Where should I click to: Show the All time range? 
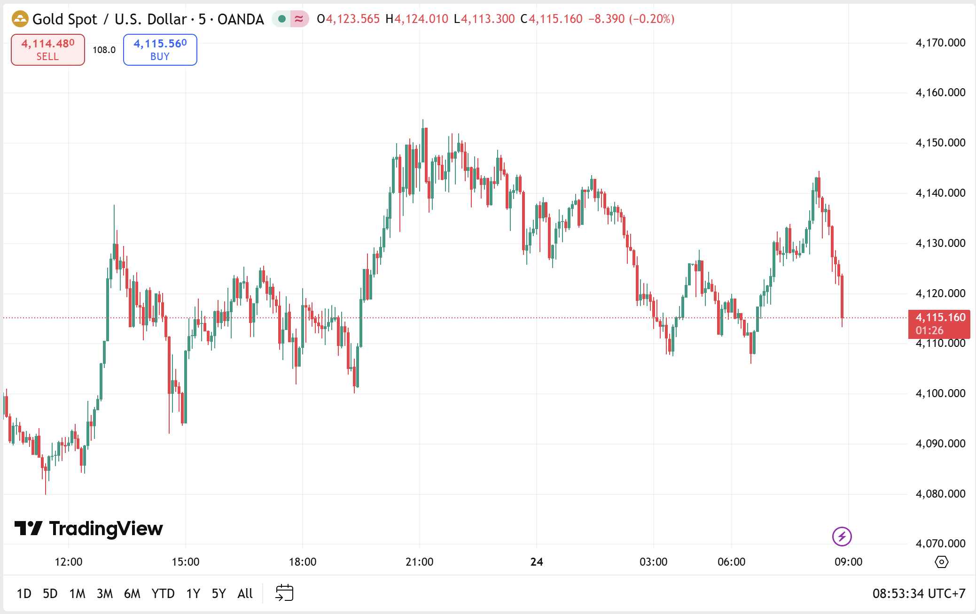click(x=245, y=594)
